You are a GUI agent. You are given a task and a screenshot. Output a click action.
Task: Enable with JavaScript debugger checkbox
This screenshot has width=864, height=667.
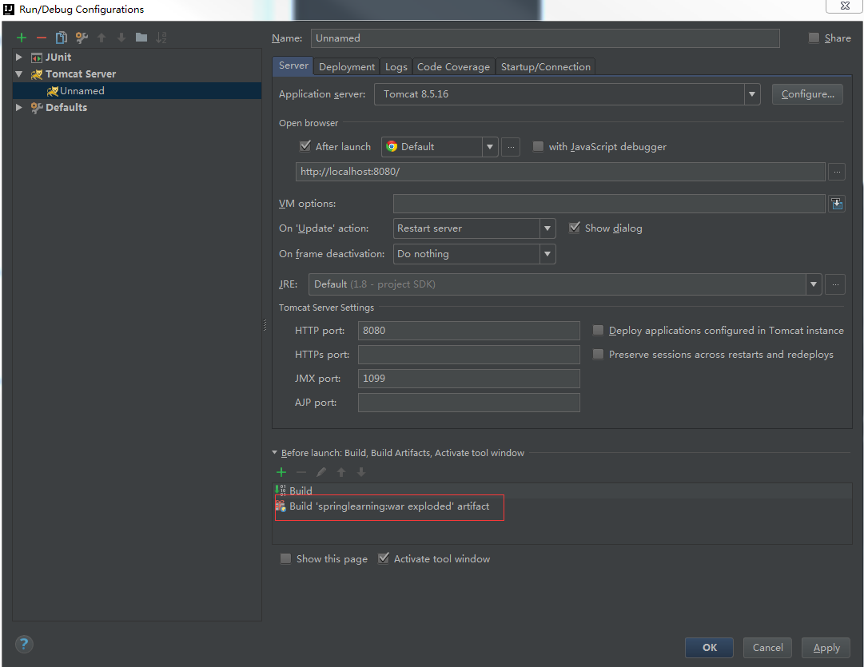click(539, 146)
